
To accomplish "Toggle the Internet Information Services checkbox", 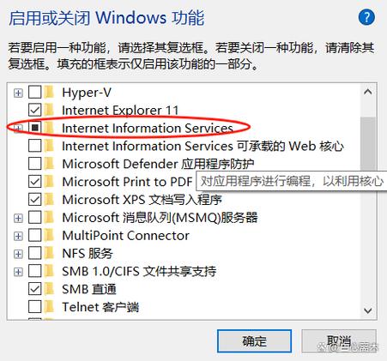I will (x=35, y=128).
